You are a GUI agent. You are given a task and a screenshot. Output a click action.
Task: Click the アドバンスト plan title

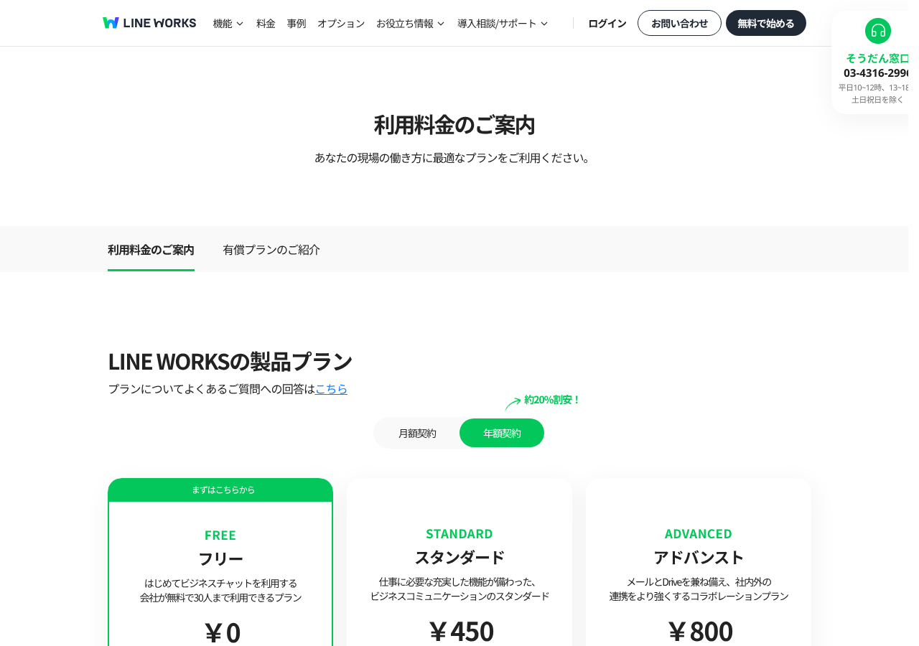click(699, 557)
